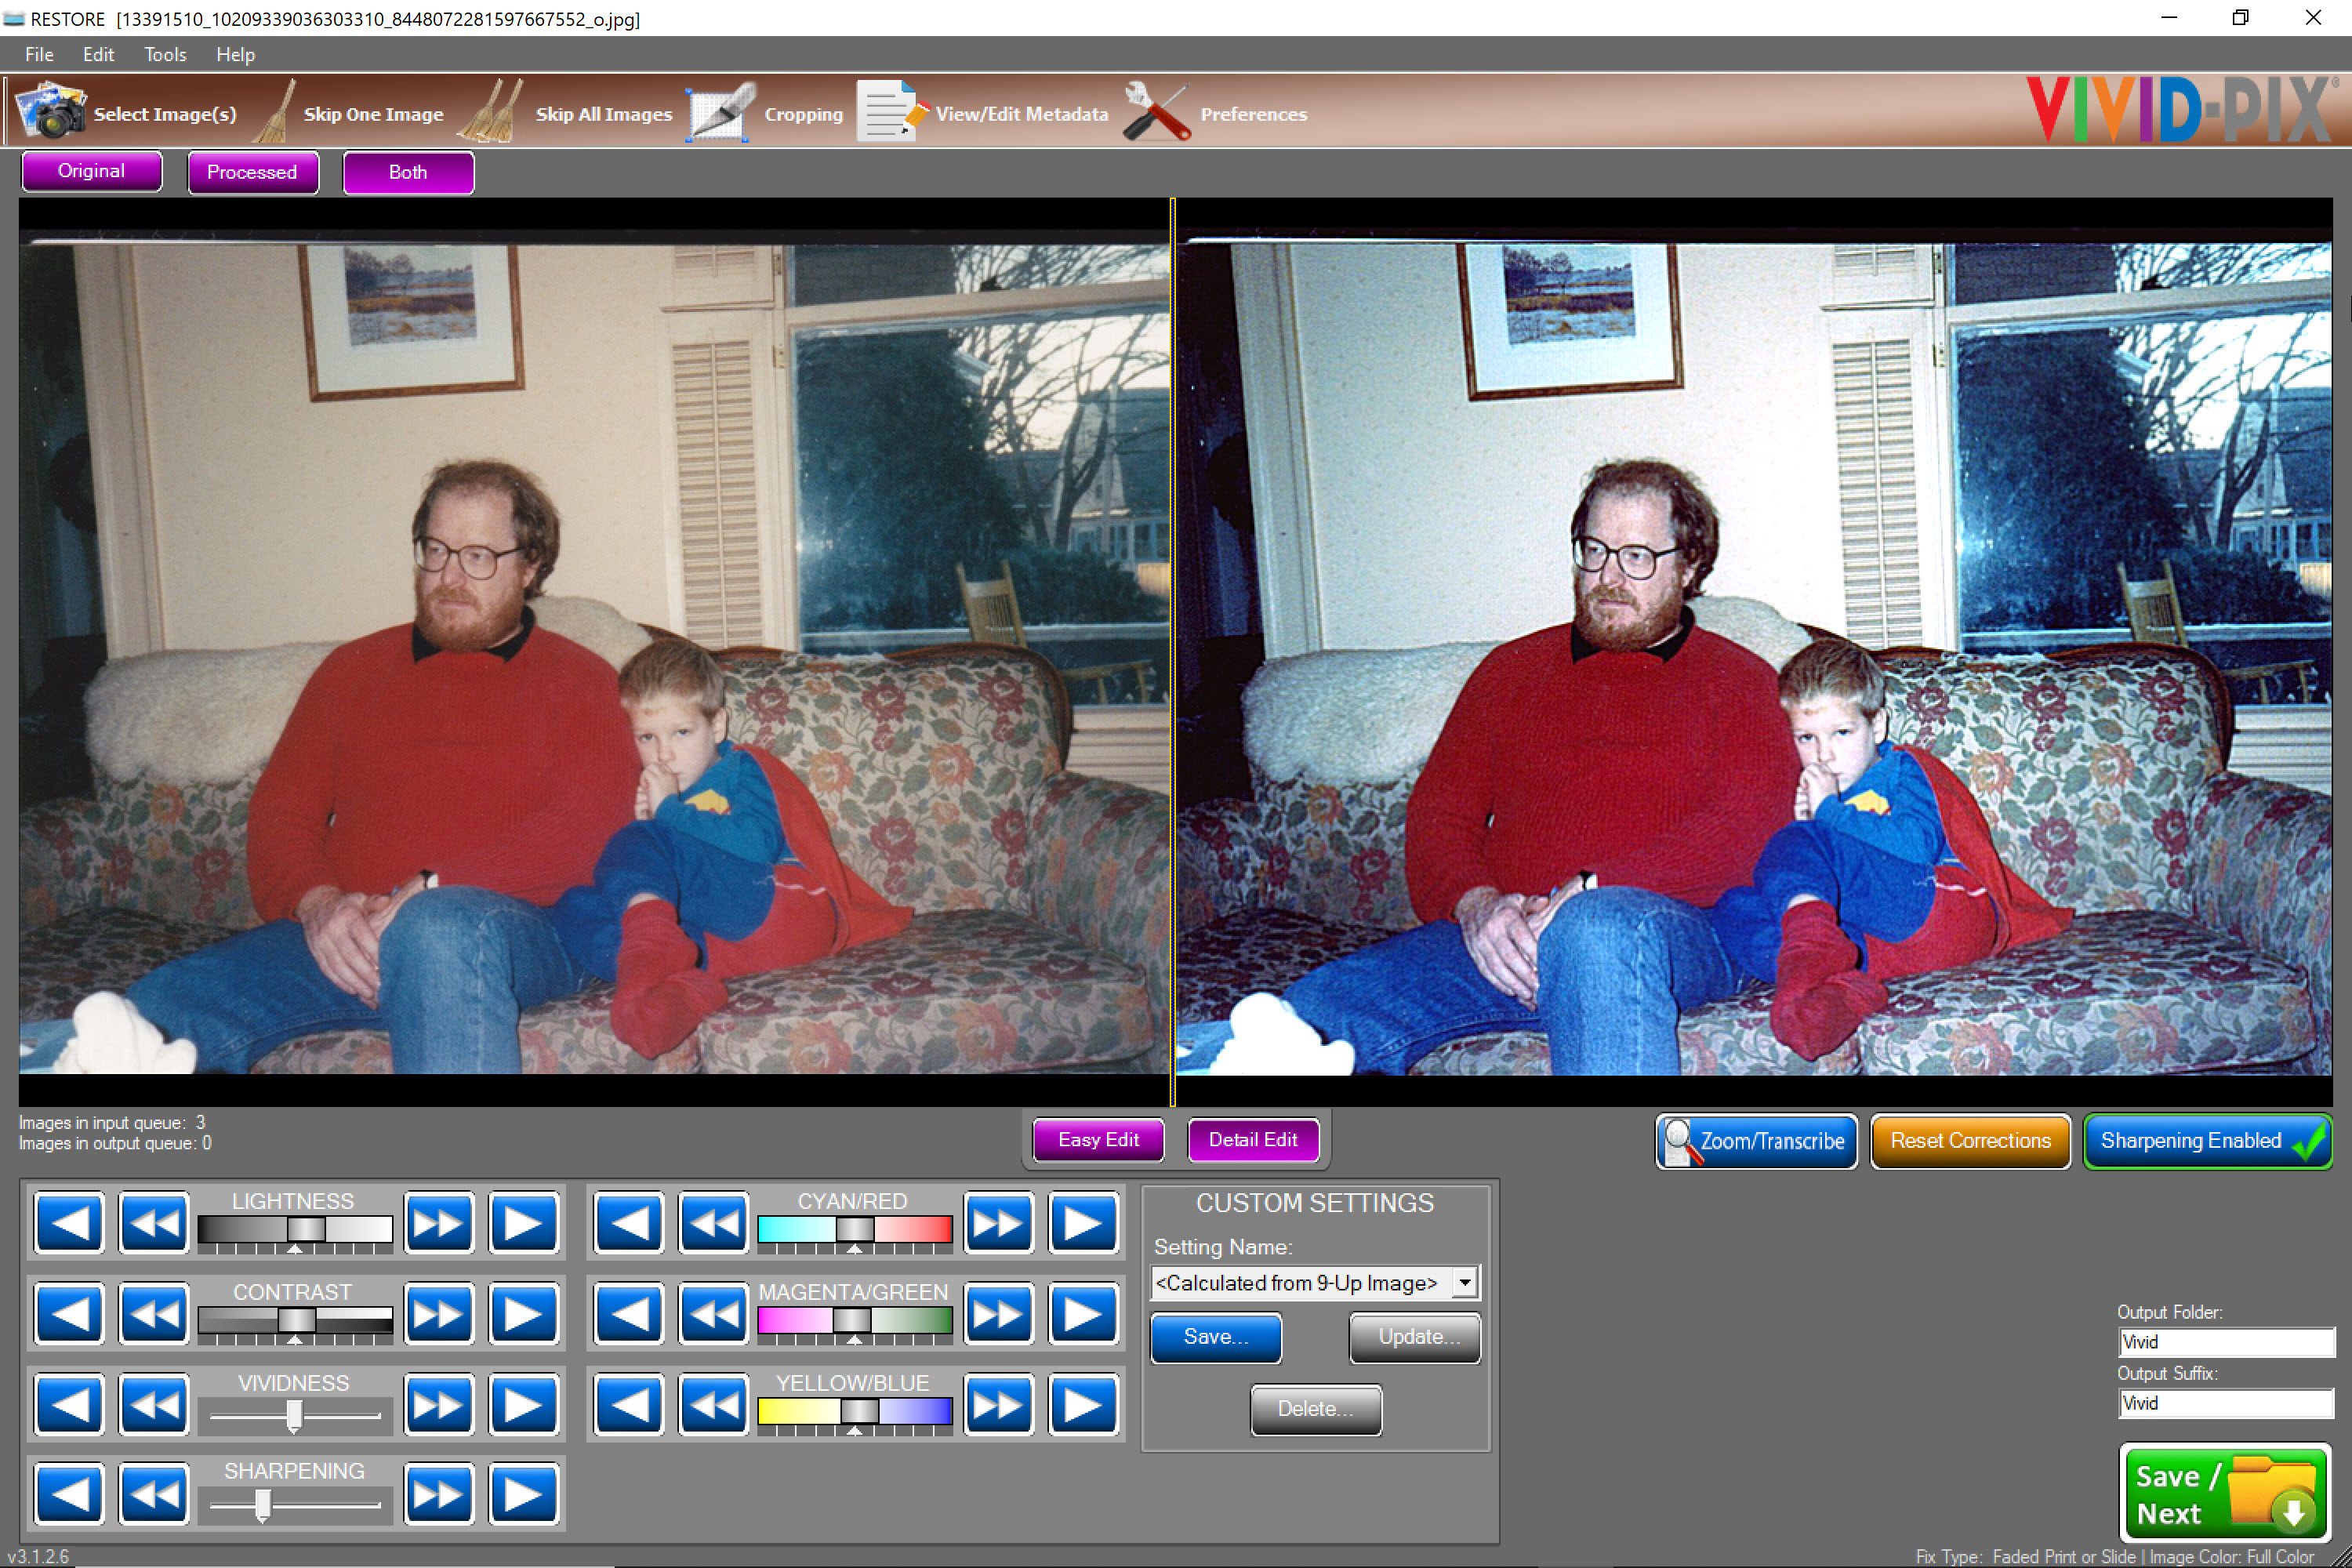Click the Sharpening slider track

click(x=295, y=1504)
